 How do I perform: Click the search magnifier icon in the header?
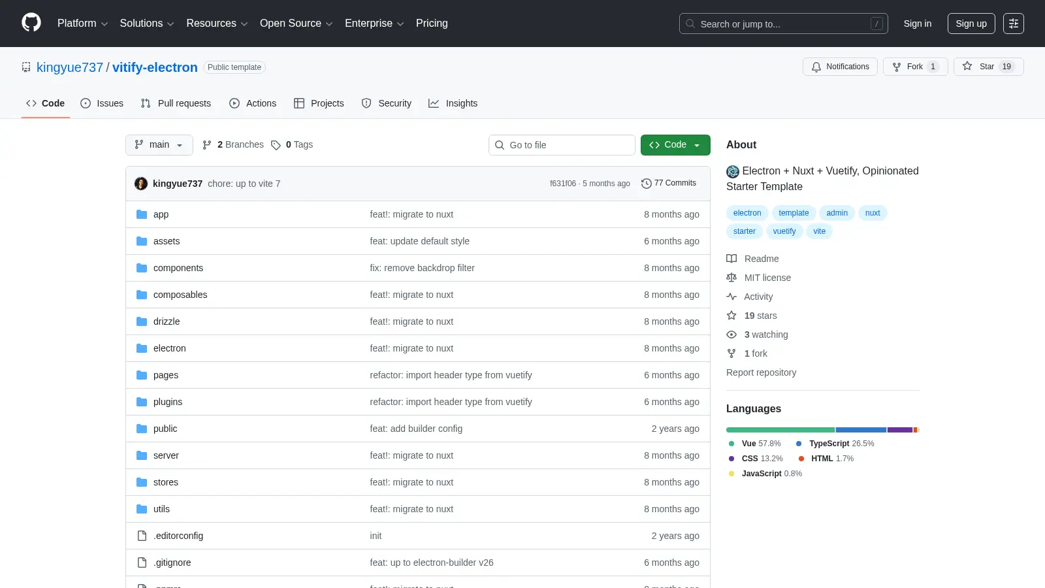690,24
